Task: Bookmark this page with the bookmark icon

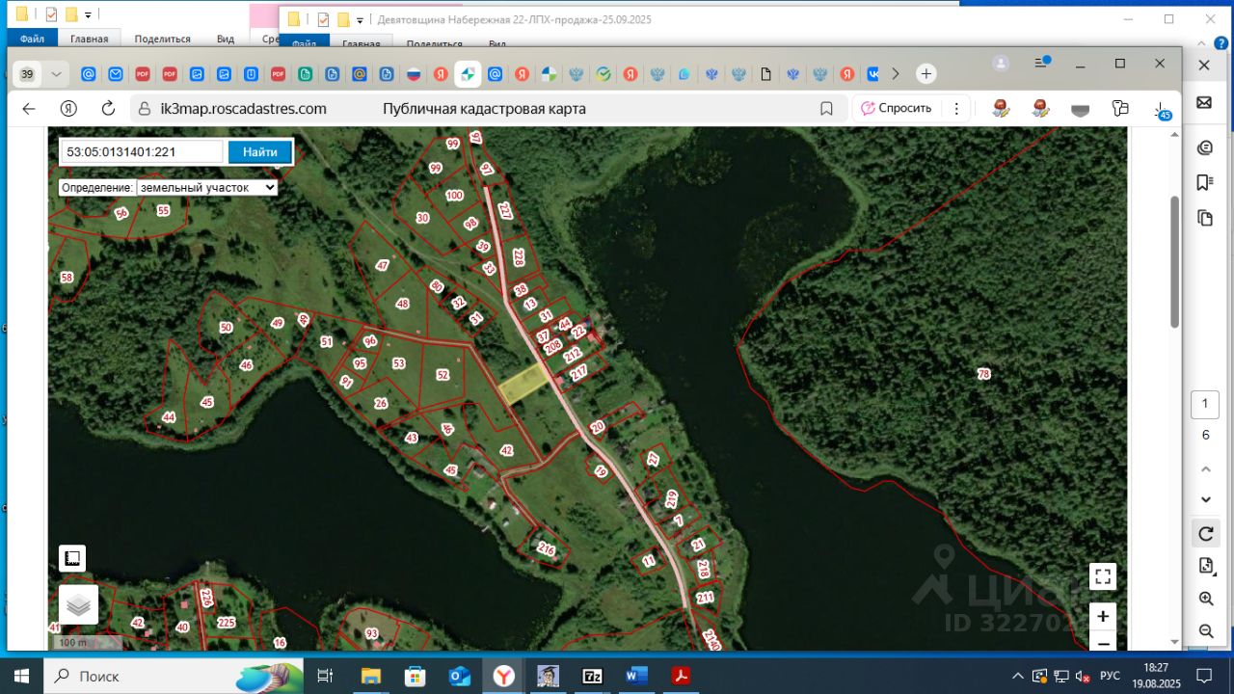Action: click(826, 109)
